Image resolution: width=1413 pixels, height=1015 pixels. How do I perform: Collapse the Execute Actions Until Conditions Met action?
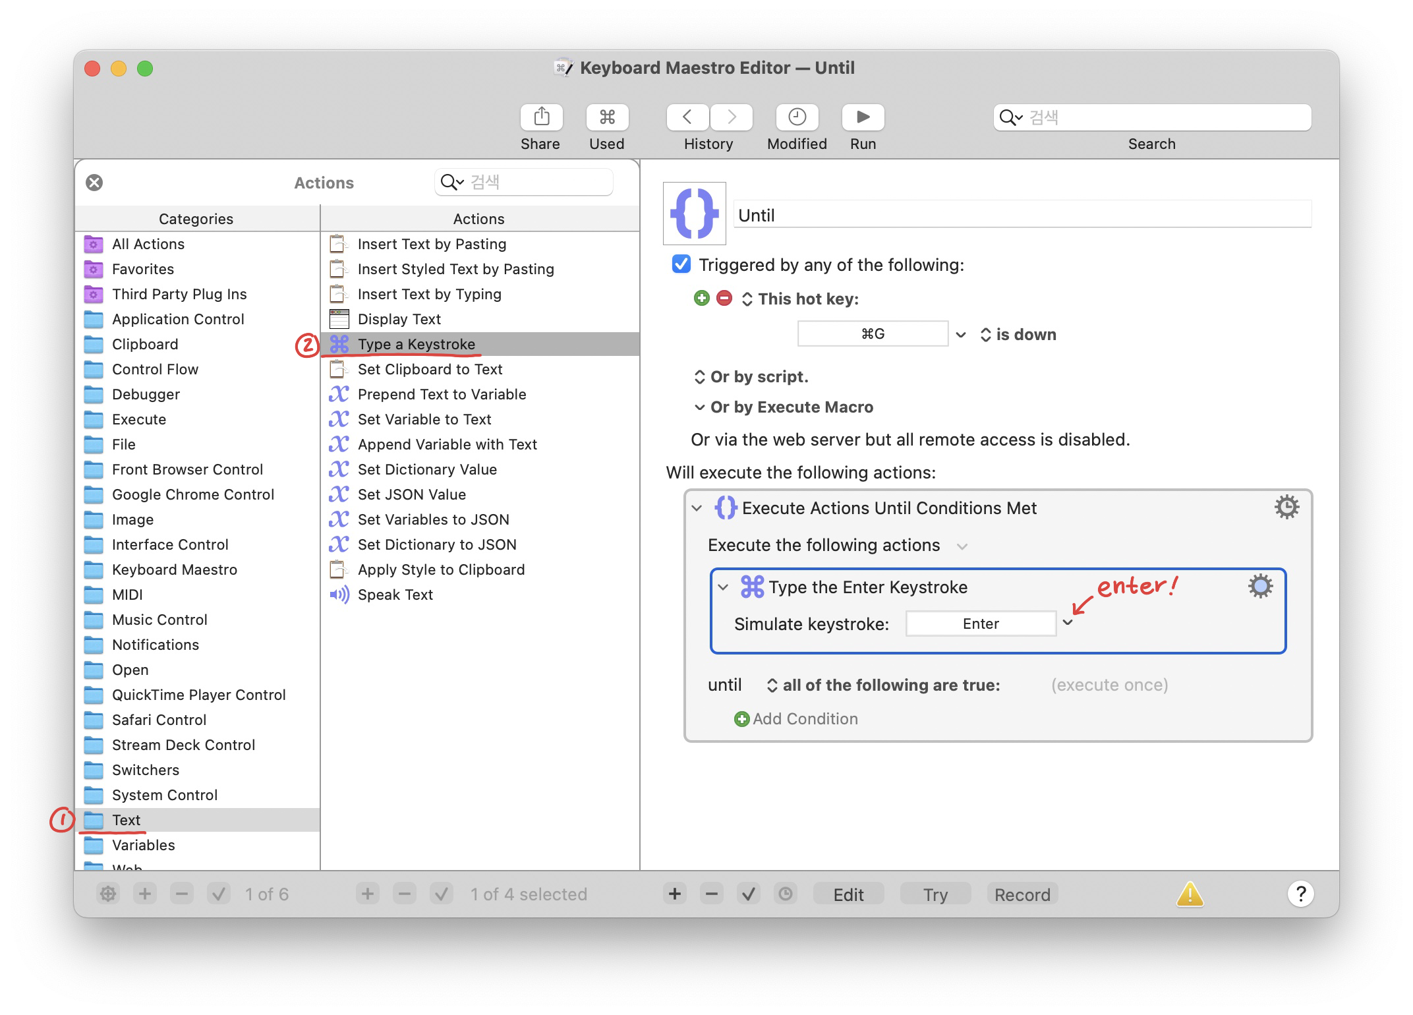(697, 508)
